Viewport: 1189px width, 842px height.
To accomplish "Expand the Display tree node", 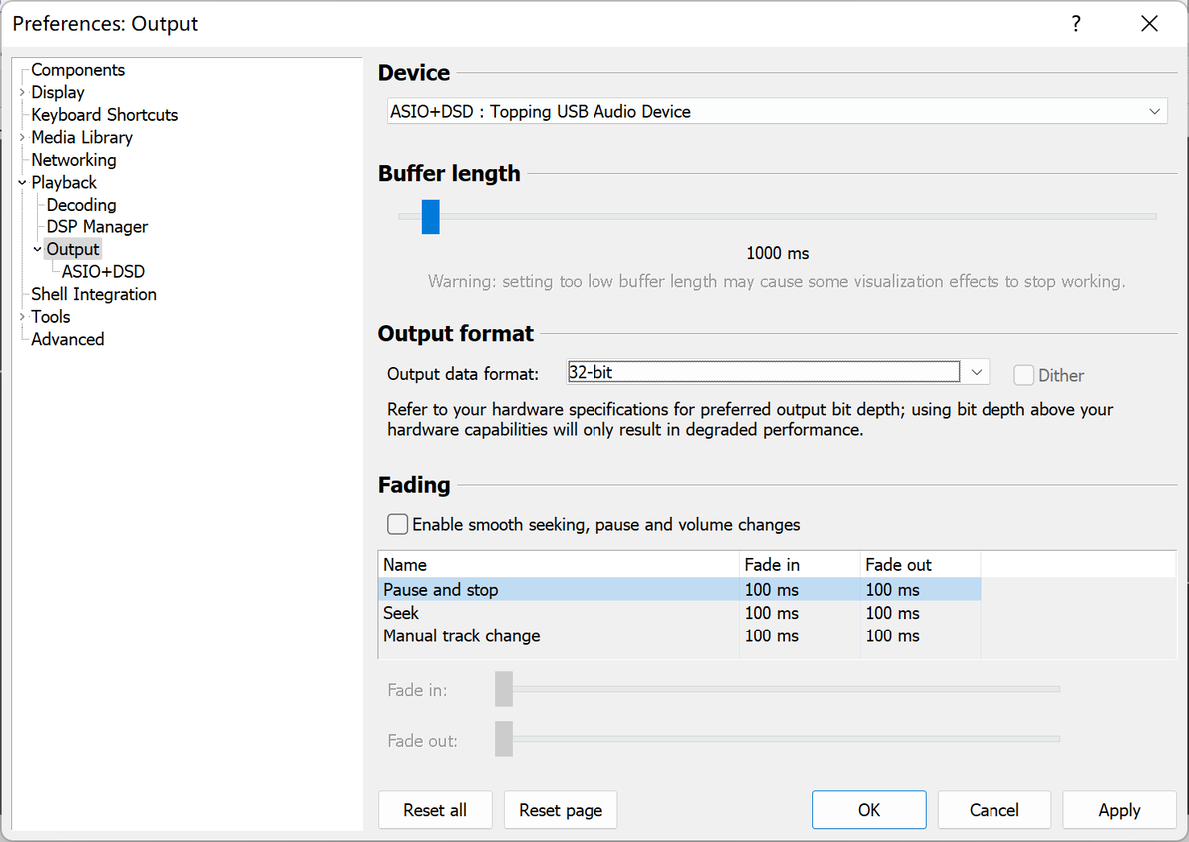I will point(22,92).
